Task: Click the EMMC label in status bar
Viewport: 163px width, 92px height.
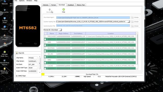Action: (77, 77)
